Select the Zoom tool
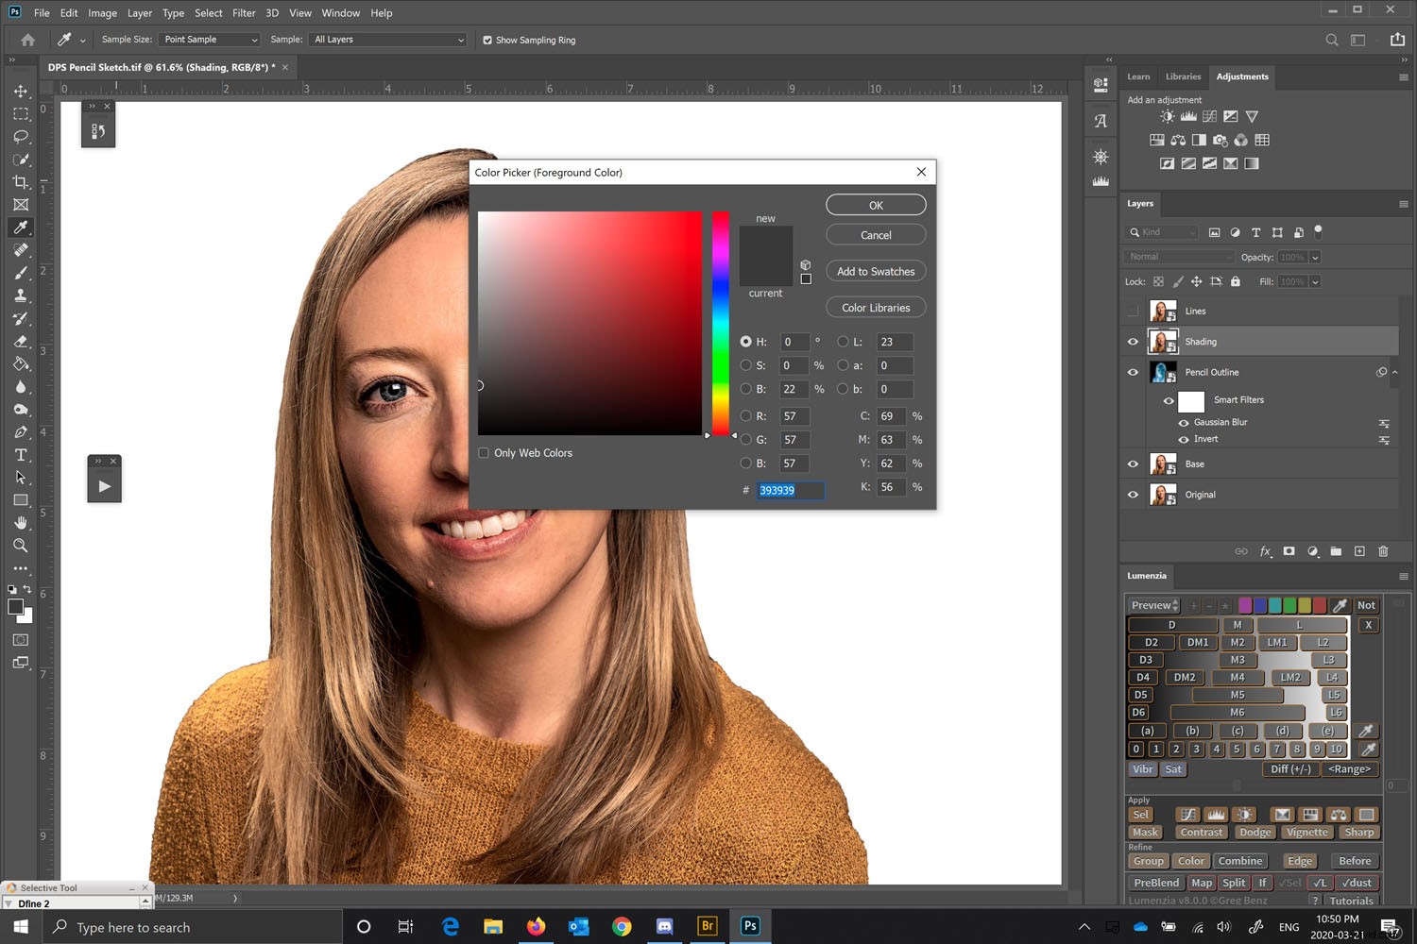The height and width of the screenshot is (944, 1417). [x=21, y=546]
